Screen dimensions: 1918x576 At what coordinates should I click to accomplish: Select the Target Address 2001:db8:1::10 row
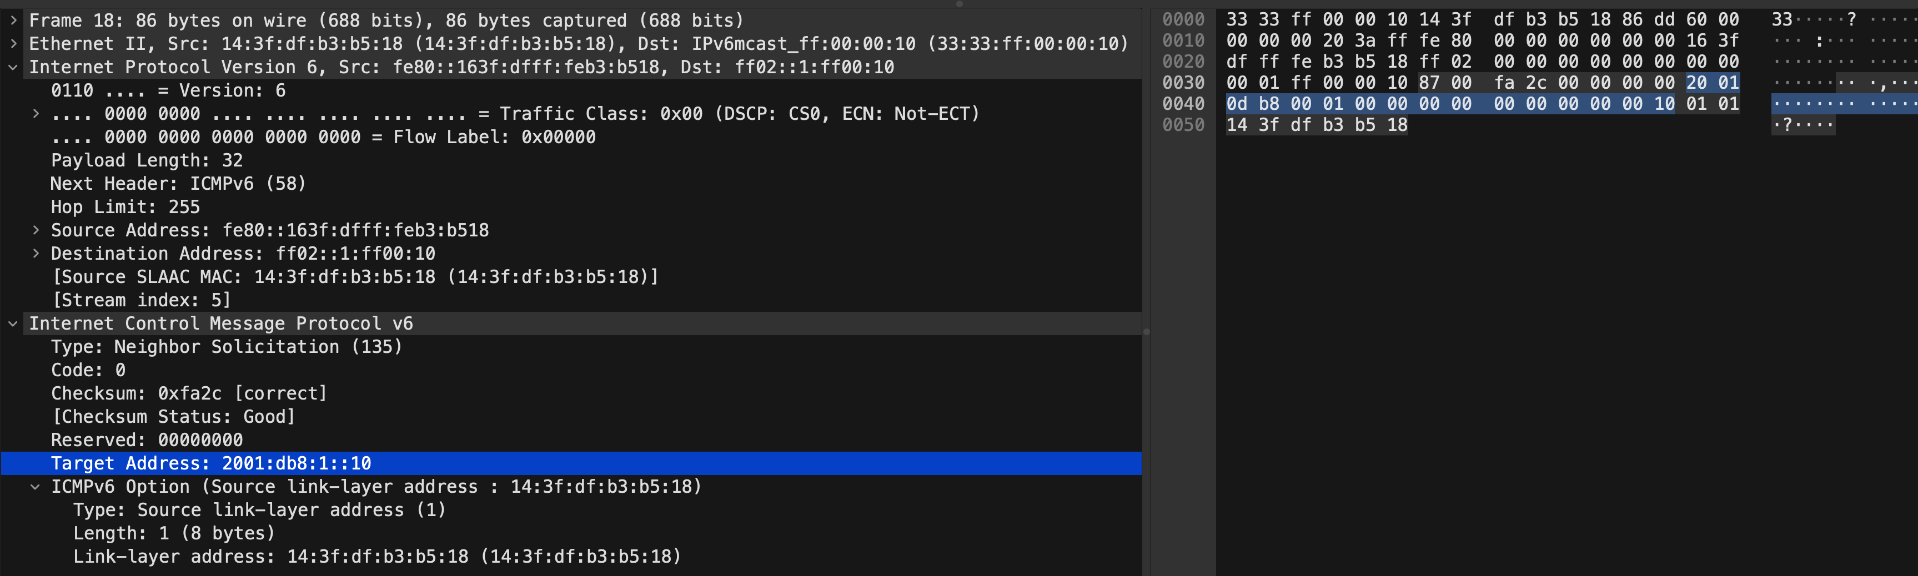pyautogui.click(x=571, y=463)
